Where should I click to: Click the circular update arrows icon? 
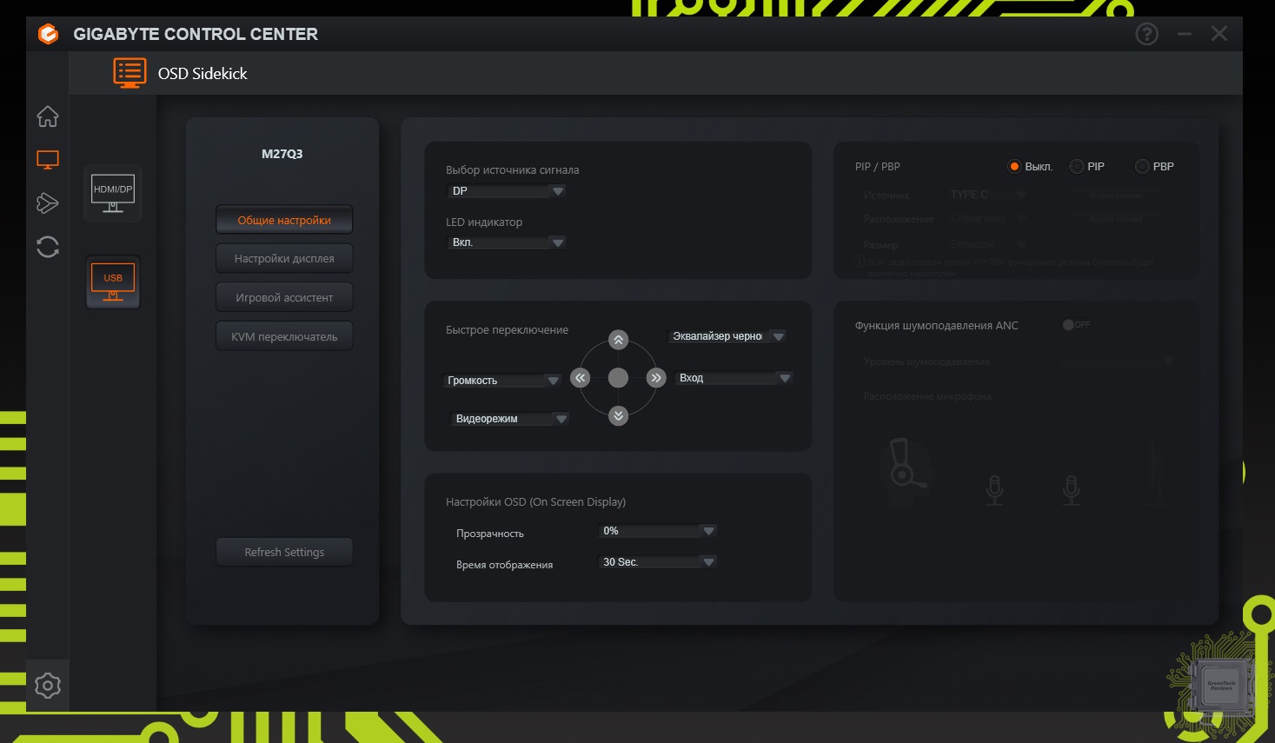(x=48, y=247)
